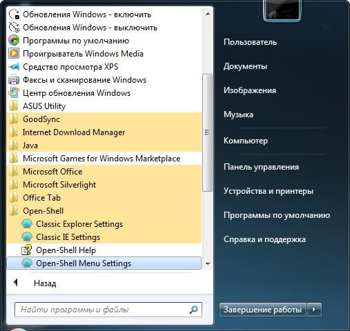Open Open-Shell Menu Settings shell icon
The height and width of the screenshot is (331, 350).
[27, 263]
